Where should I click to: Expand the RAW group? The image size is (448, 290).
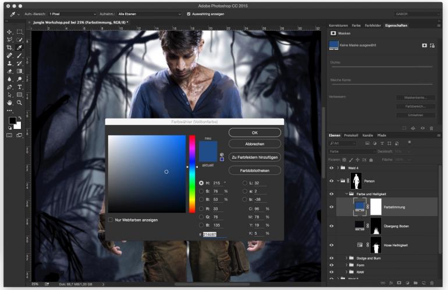[347, 272]
